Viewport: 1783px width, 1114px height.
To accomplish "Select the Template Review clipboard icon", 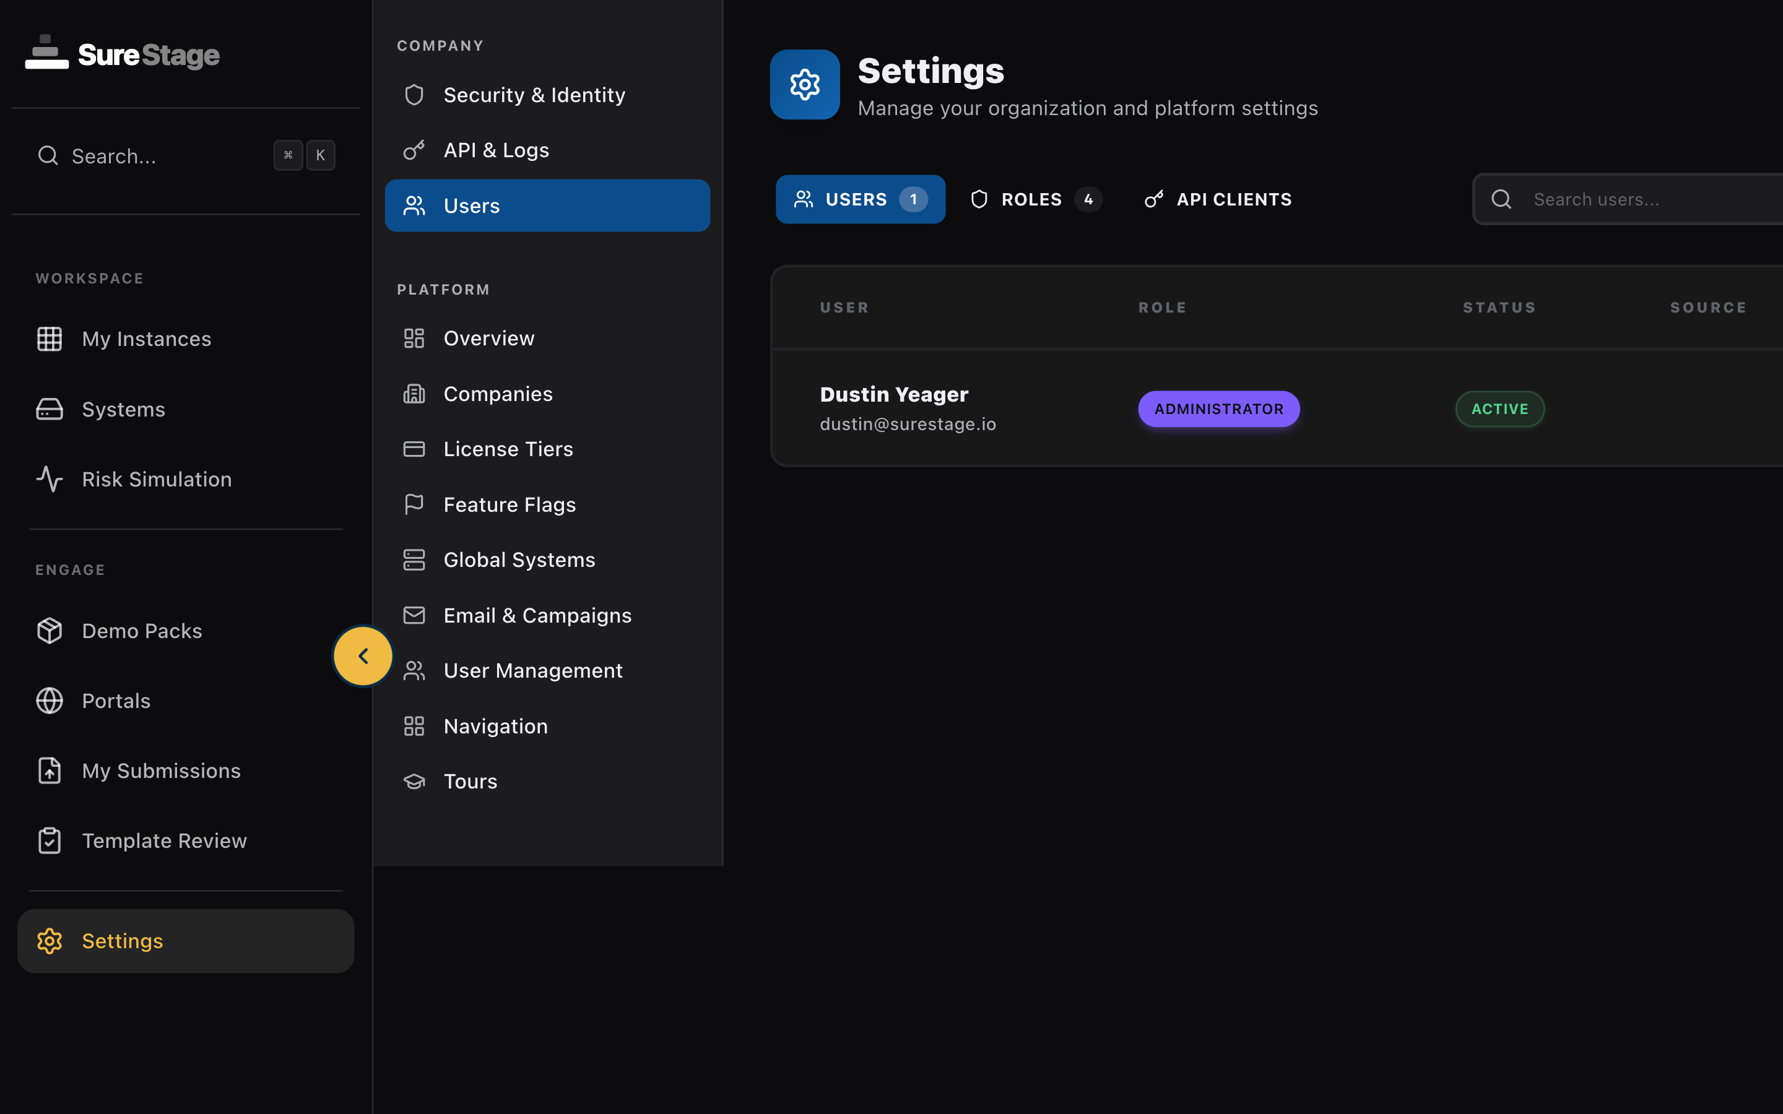I will (49, 840).
